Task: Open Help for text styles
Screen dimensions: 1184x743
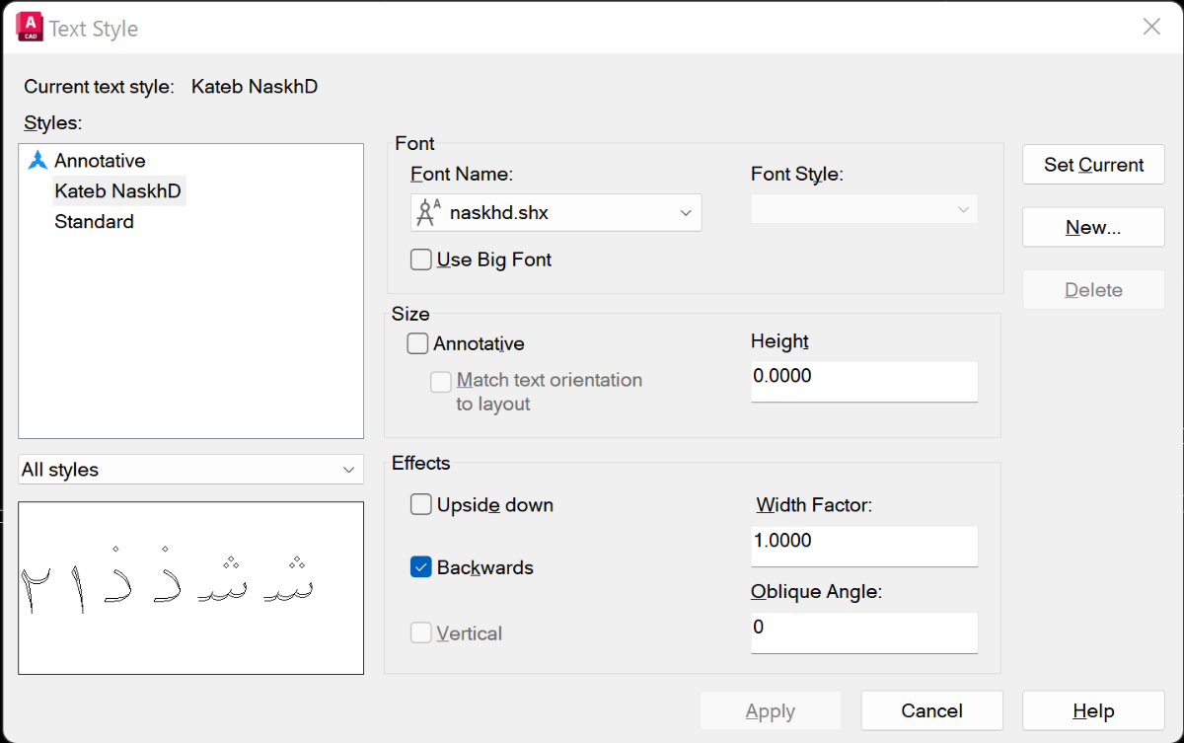Action: point(1093,710)
